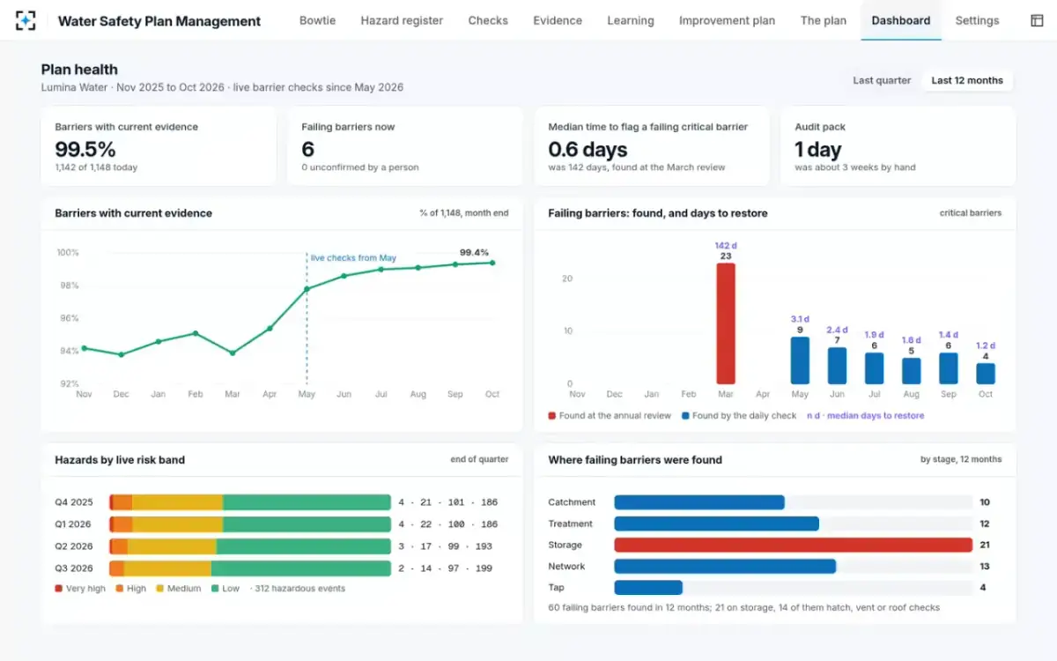Switch to the Checks tab
Image resolution: width=1057 pixels, height=661 pixels.
click(488, 20)
